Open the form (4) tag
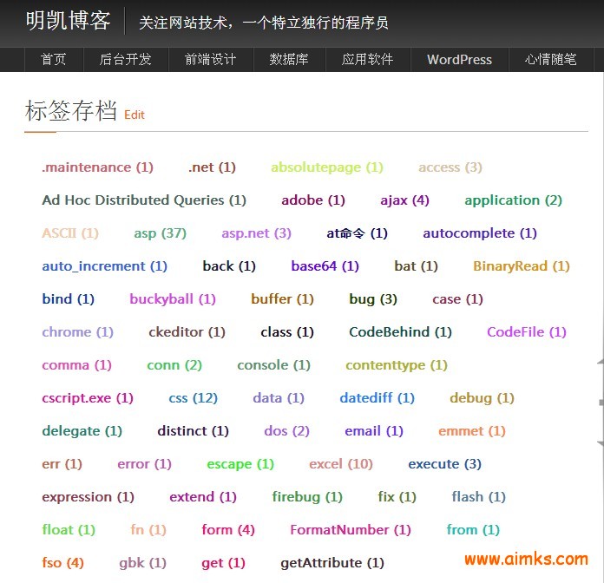The image size is (604, 583). [x=228, y=530]
